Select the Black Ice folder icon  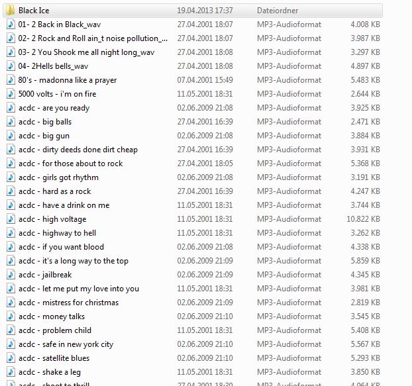[x=10, y=11]
